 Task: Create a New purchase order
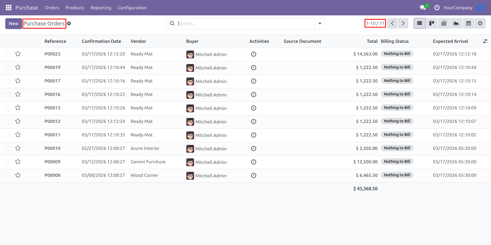click(x=14, y=24)
